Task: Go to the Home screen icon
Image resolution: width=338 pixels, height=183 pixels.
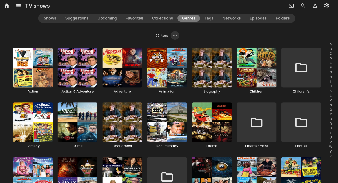Action: [7, 6]
